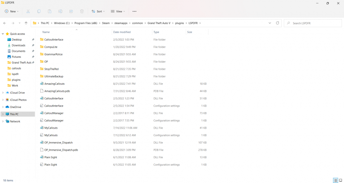Click the Desktop icon in Quick access
Viewport: 344px width, 183px height.
pyautogui.click(x=9, y=40)
